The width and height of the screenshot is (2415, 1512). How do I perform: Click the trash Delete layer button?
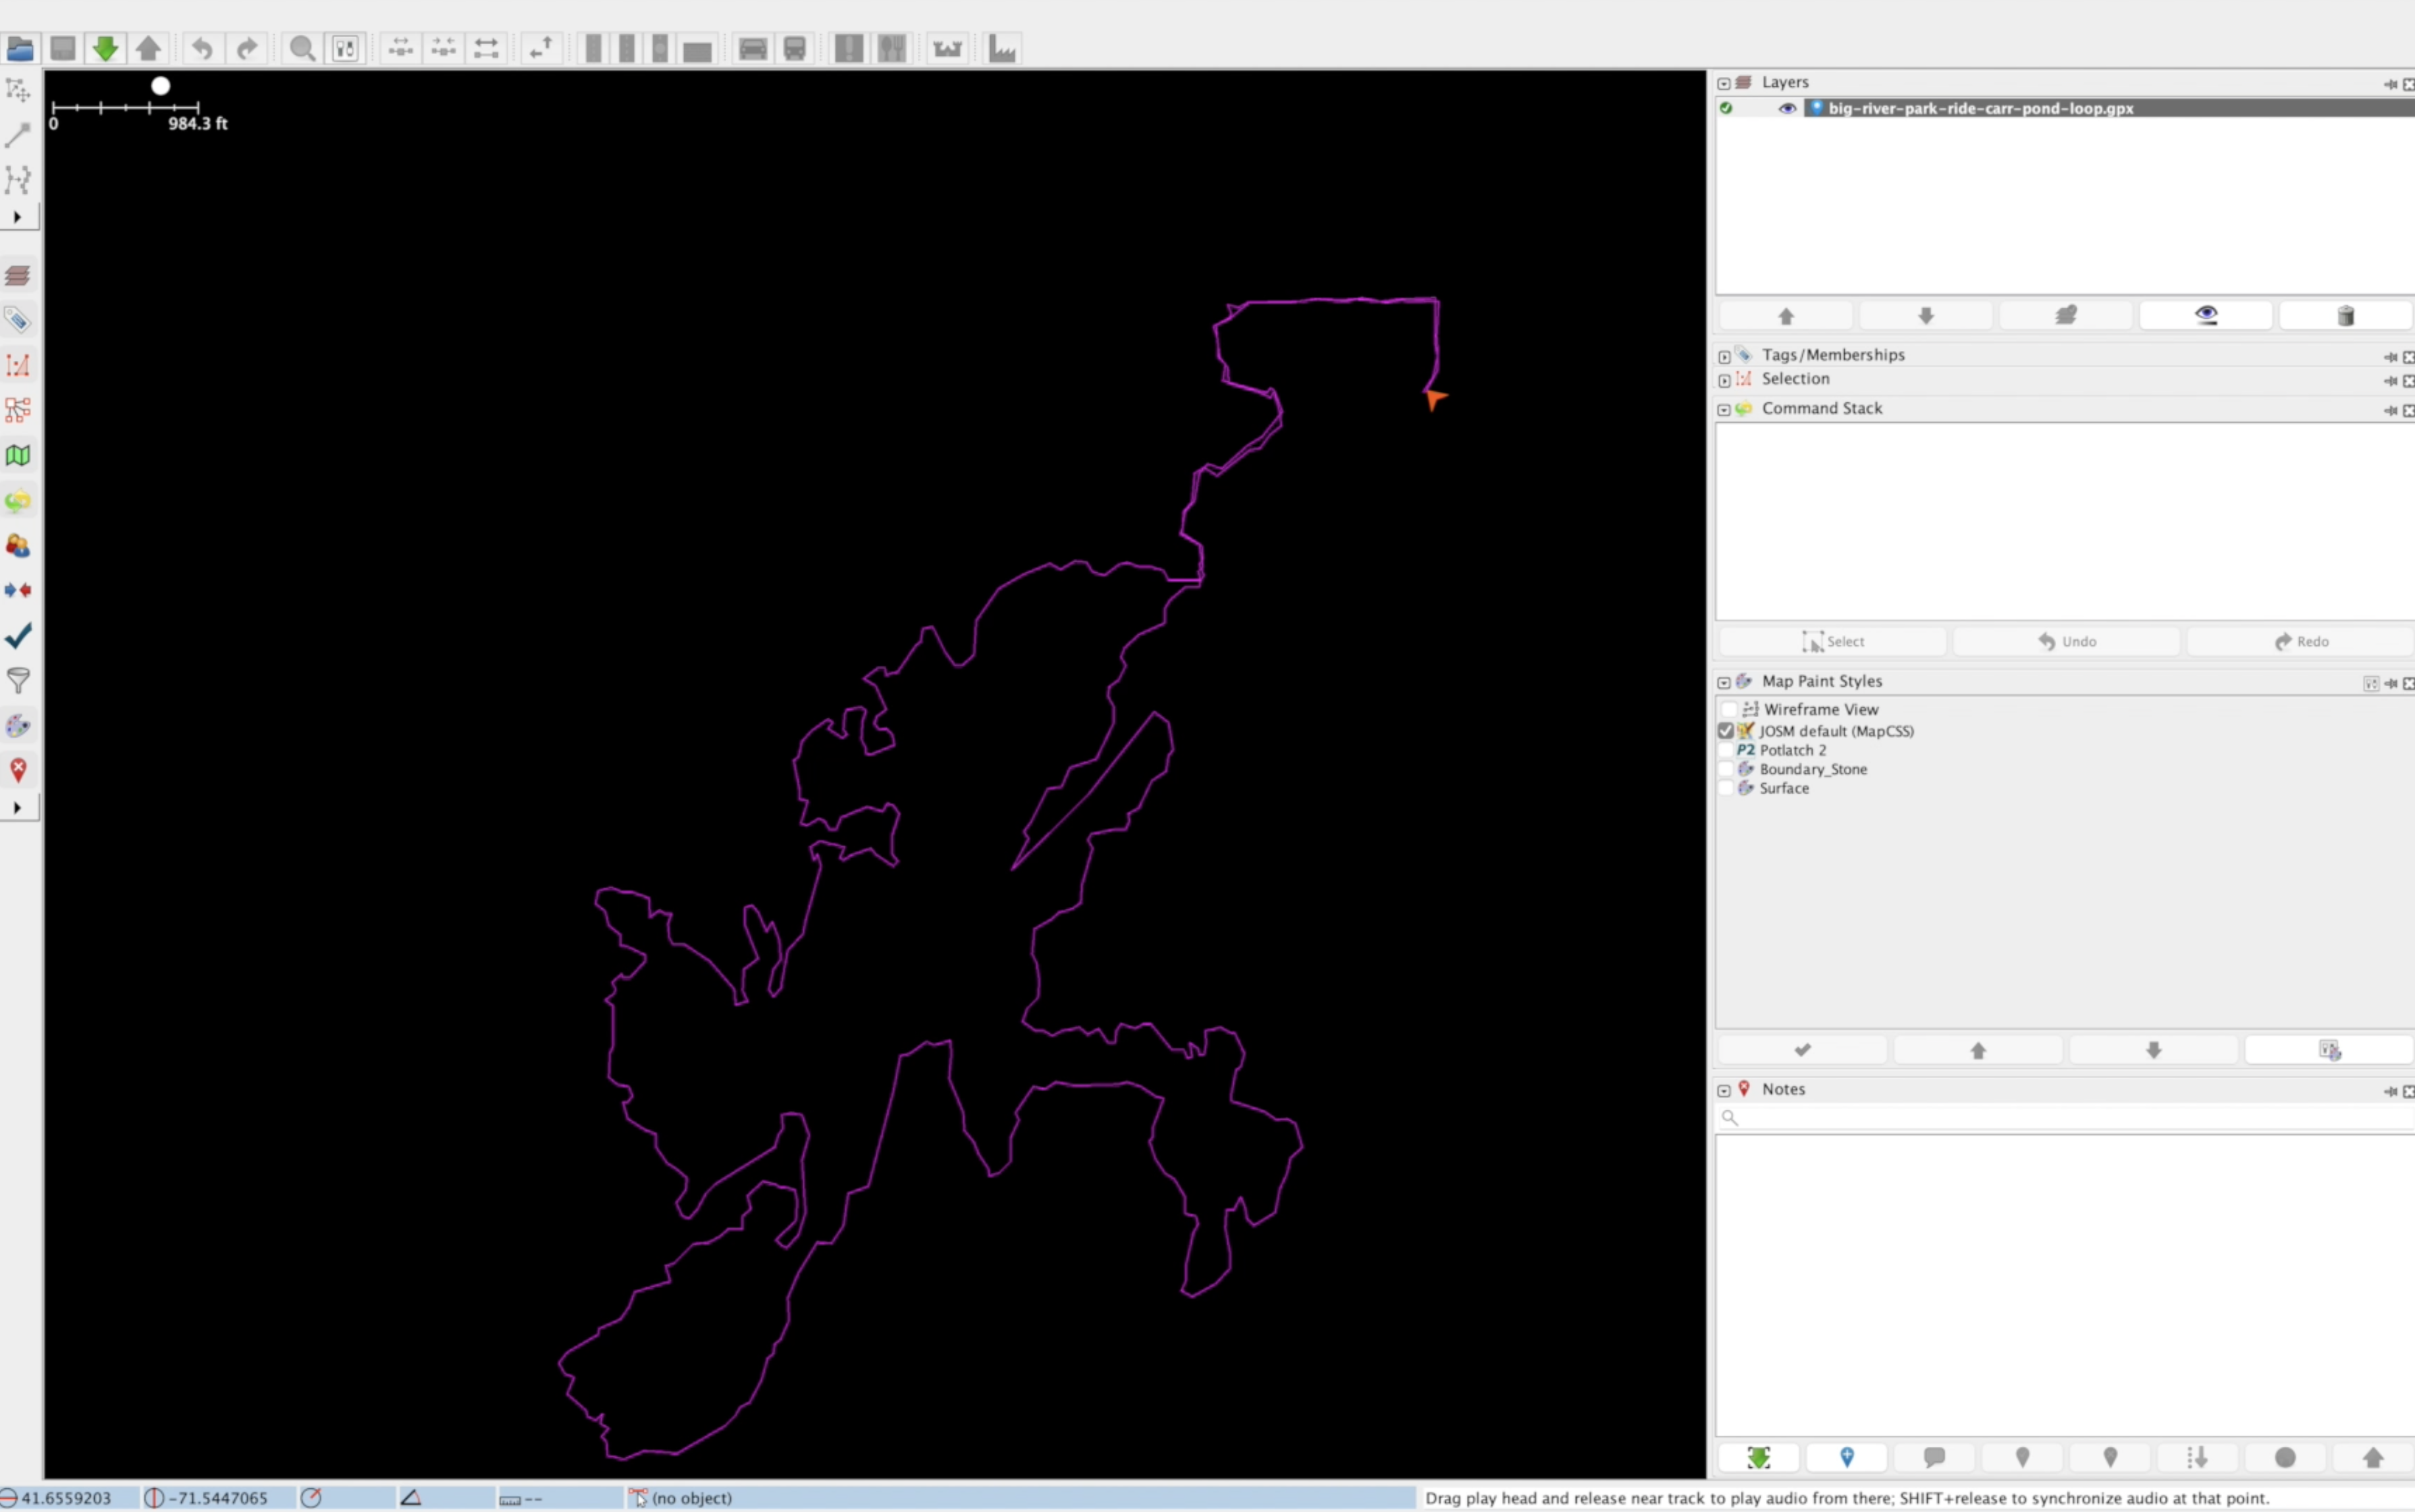pos(2345,316)
